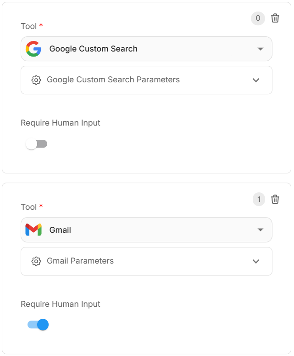Click the index badge numbered 1

(x=259, y=199)
